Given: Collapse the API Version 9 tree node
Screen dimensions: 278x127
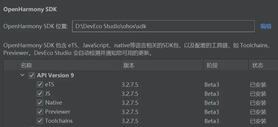Looking at the screenshot, I should (x=22, y=75).
